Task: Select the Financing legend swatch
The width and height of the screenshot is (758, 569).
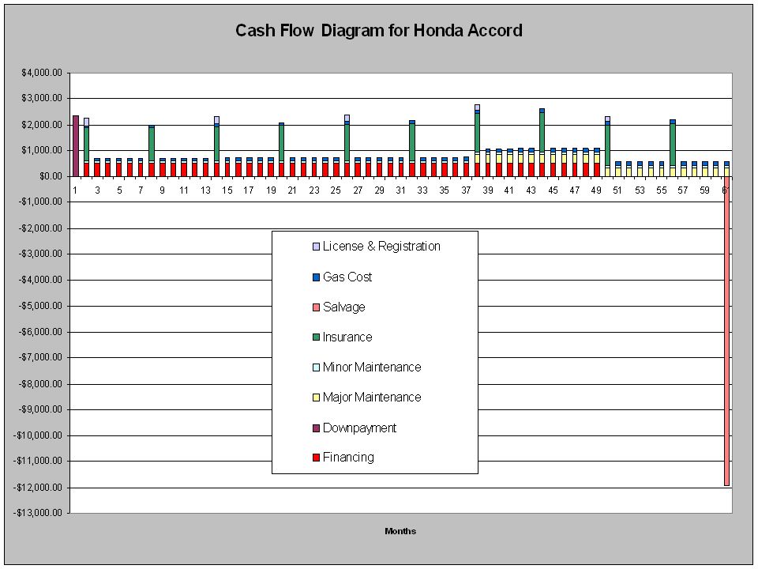Action: [x=316, y=458]
